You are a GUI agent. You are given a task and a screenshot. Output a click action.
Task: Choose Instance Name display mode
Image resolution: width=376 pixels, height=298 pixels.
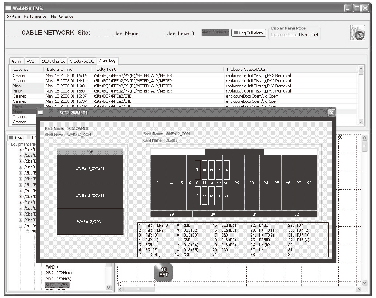(x=284, y=35)
